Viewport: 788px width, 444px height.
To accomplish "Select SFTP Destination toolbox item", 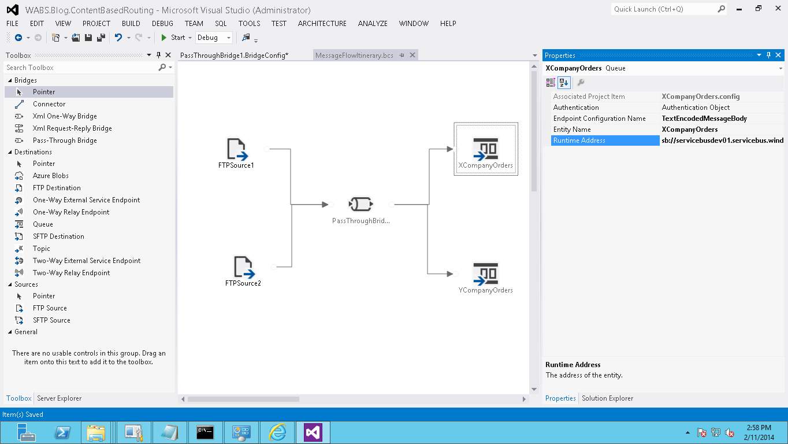I will tap(58, 236).
